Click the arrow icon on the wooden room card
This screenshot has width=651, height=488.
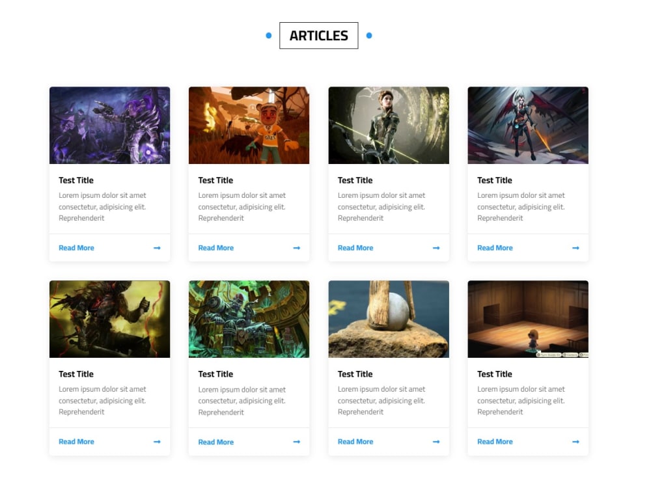(575, 442)
